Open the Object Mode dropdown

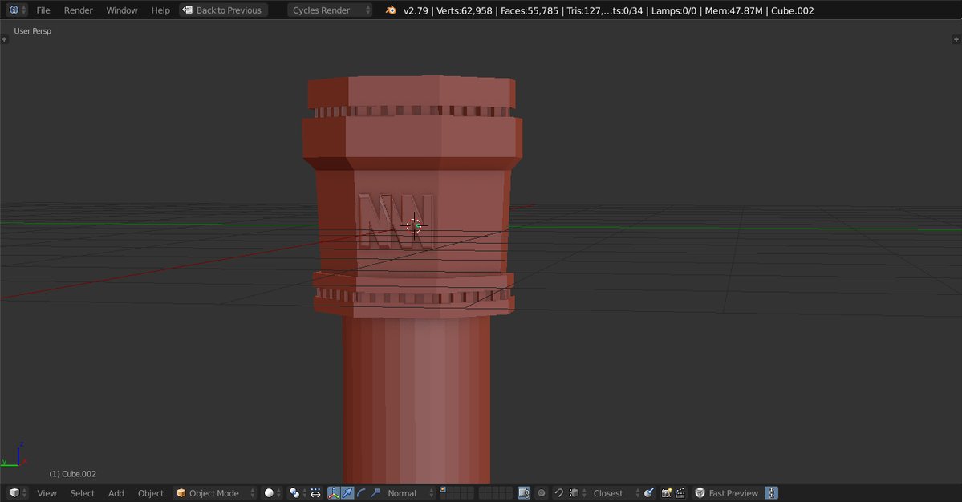[x=214, y=493]
